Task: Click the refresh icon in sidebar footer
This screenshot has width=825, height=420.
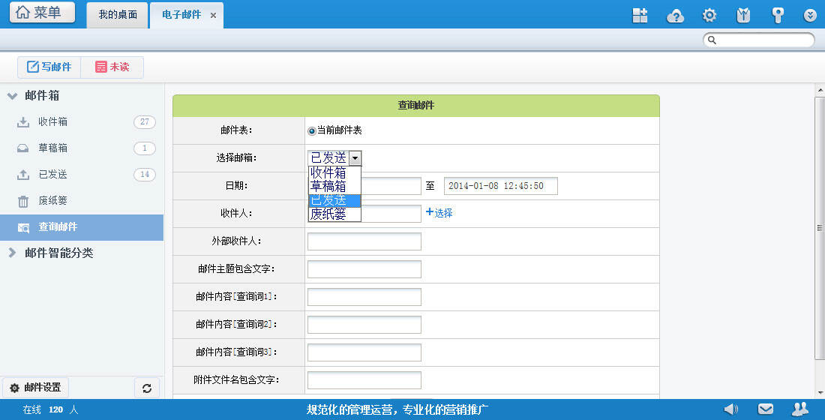Action: [x=147, y=388]
